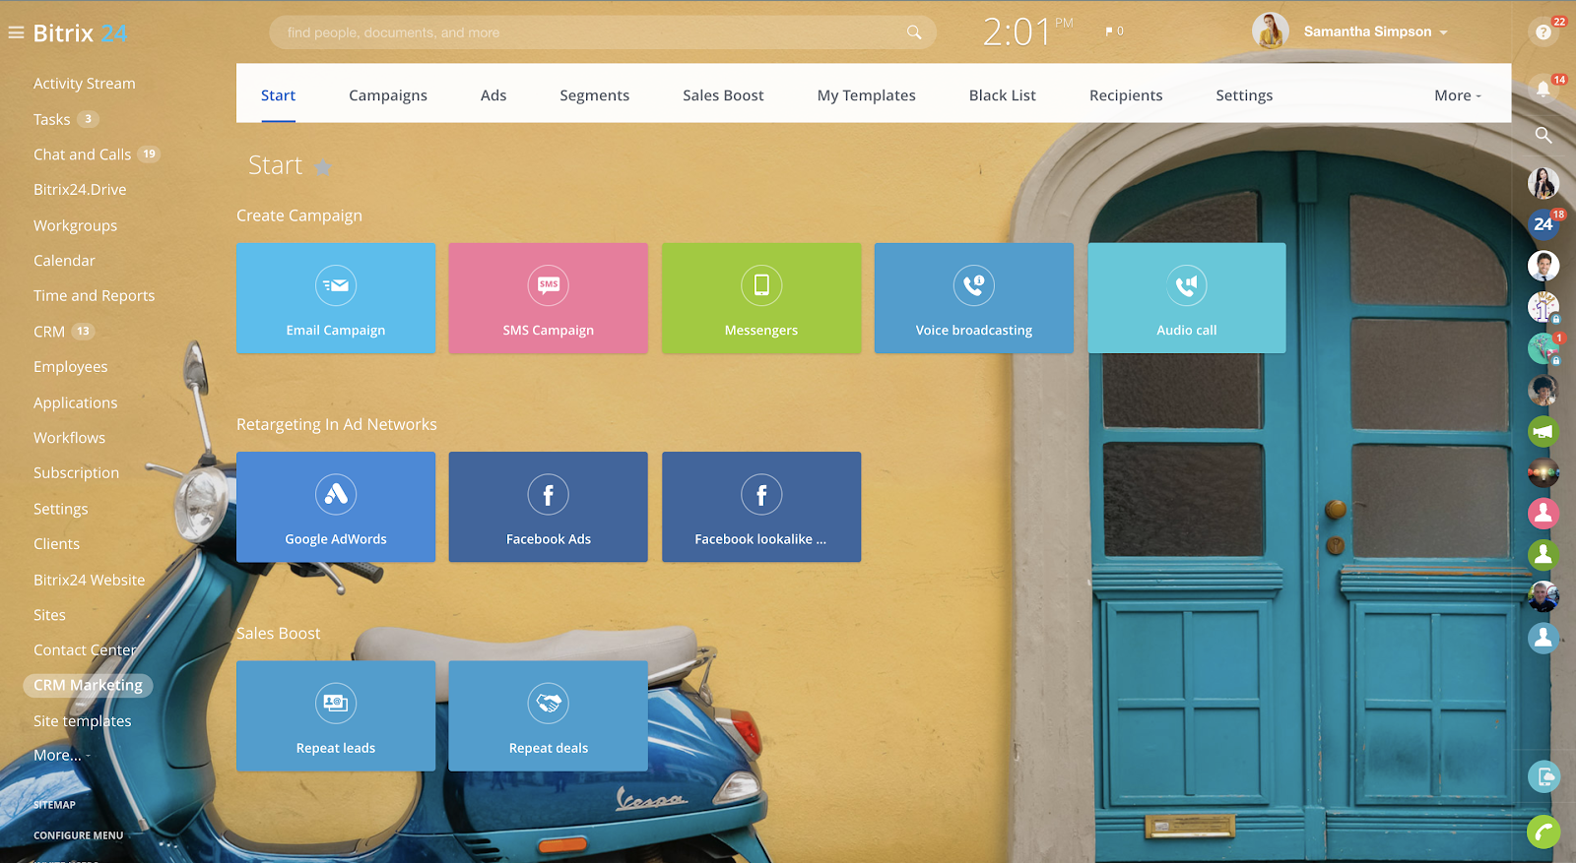Click the SITEMAP link
Screen dimensions: 1576x863
54,805
